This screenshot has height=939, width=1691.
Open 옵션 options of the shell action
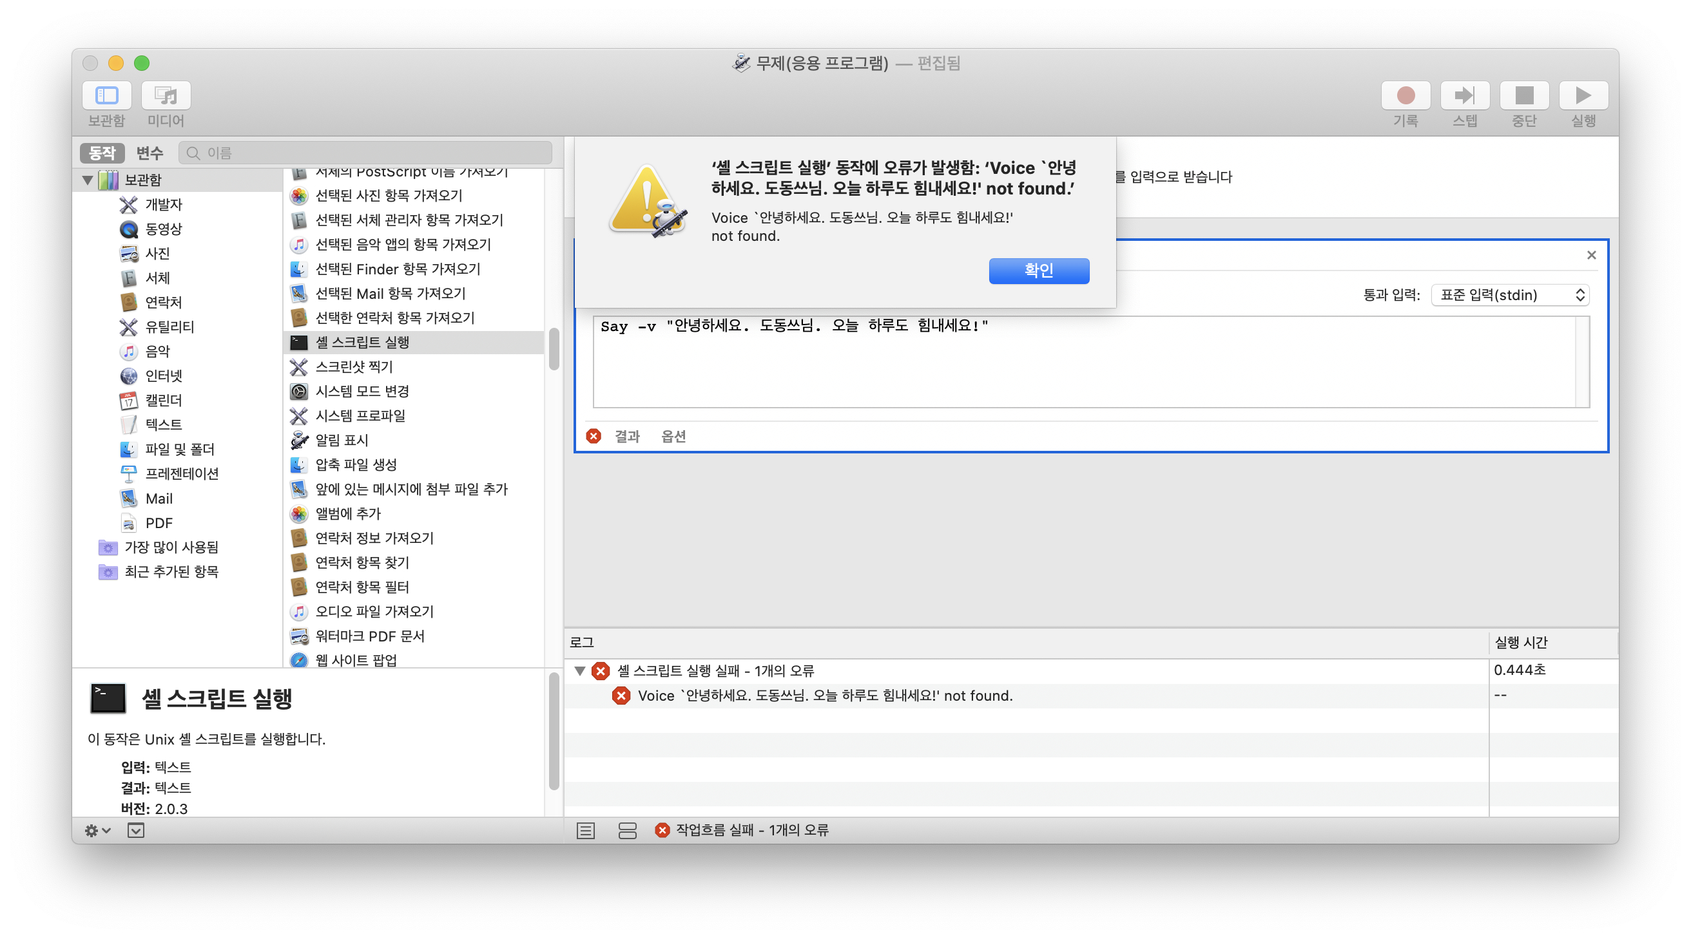[x=673, y=437]
